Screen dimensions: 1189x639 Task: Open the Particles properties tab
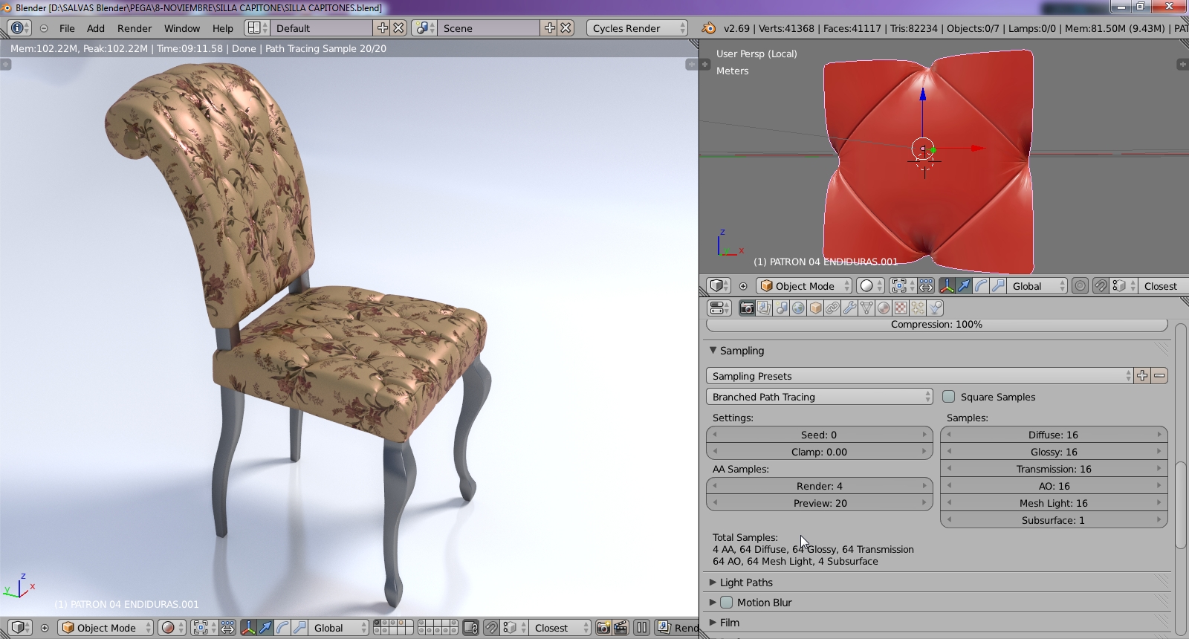pos(918,308)
